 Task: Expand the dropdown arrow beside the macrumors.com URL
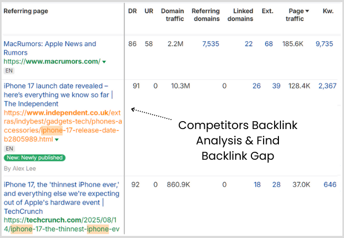click(x=104, y=62)
